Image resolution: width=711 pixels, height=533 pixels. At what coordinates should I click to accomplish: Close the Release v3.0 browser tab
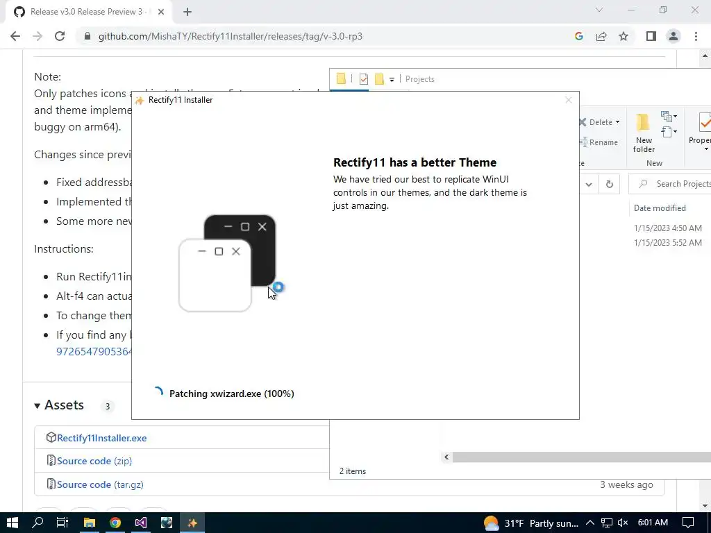[x=161, y=12]
